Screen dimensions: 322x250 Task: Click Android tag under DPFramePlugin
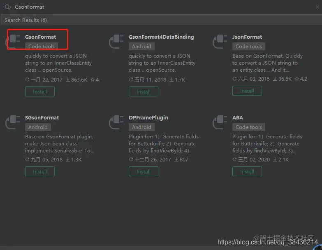click(141, 127)
